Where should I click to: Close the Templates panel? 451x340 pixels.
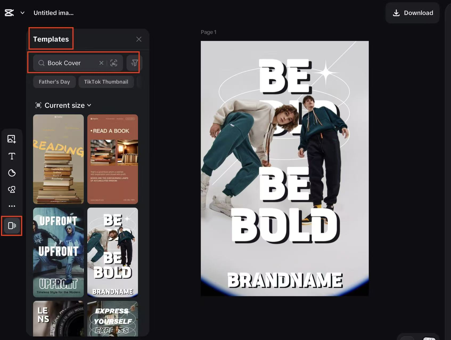139,39
